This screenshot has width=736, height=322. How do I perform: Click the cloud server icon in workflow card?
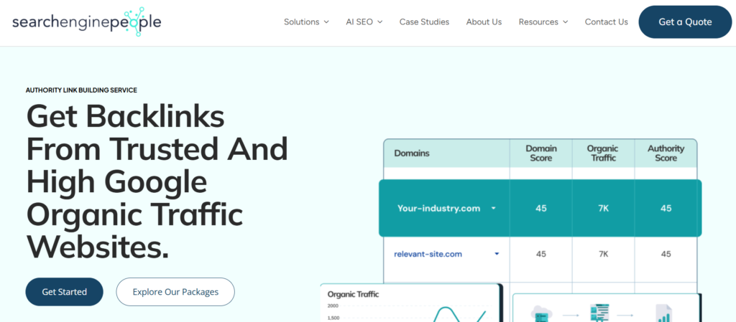tap(540, 313)
